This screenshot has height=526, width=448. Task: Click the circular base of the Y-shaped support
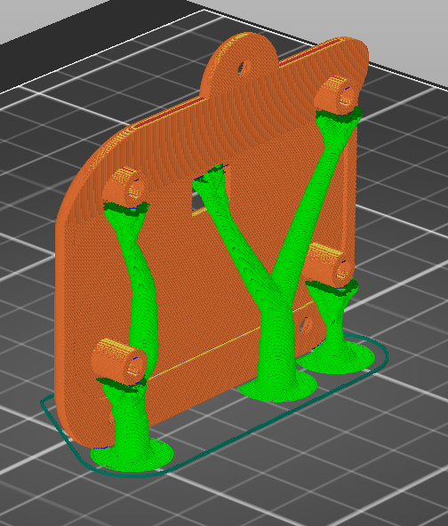277,386
